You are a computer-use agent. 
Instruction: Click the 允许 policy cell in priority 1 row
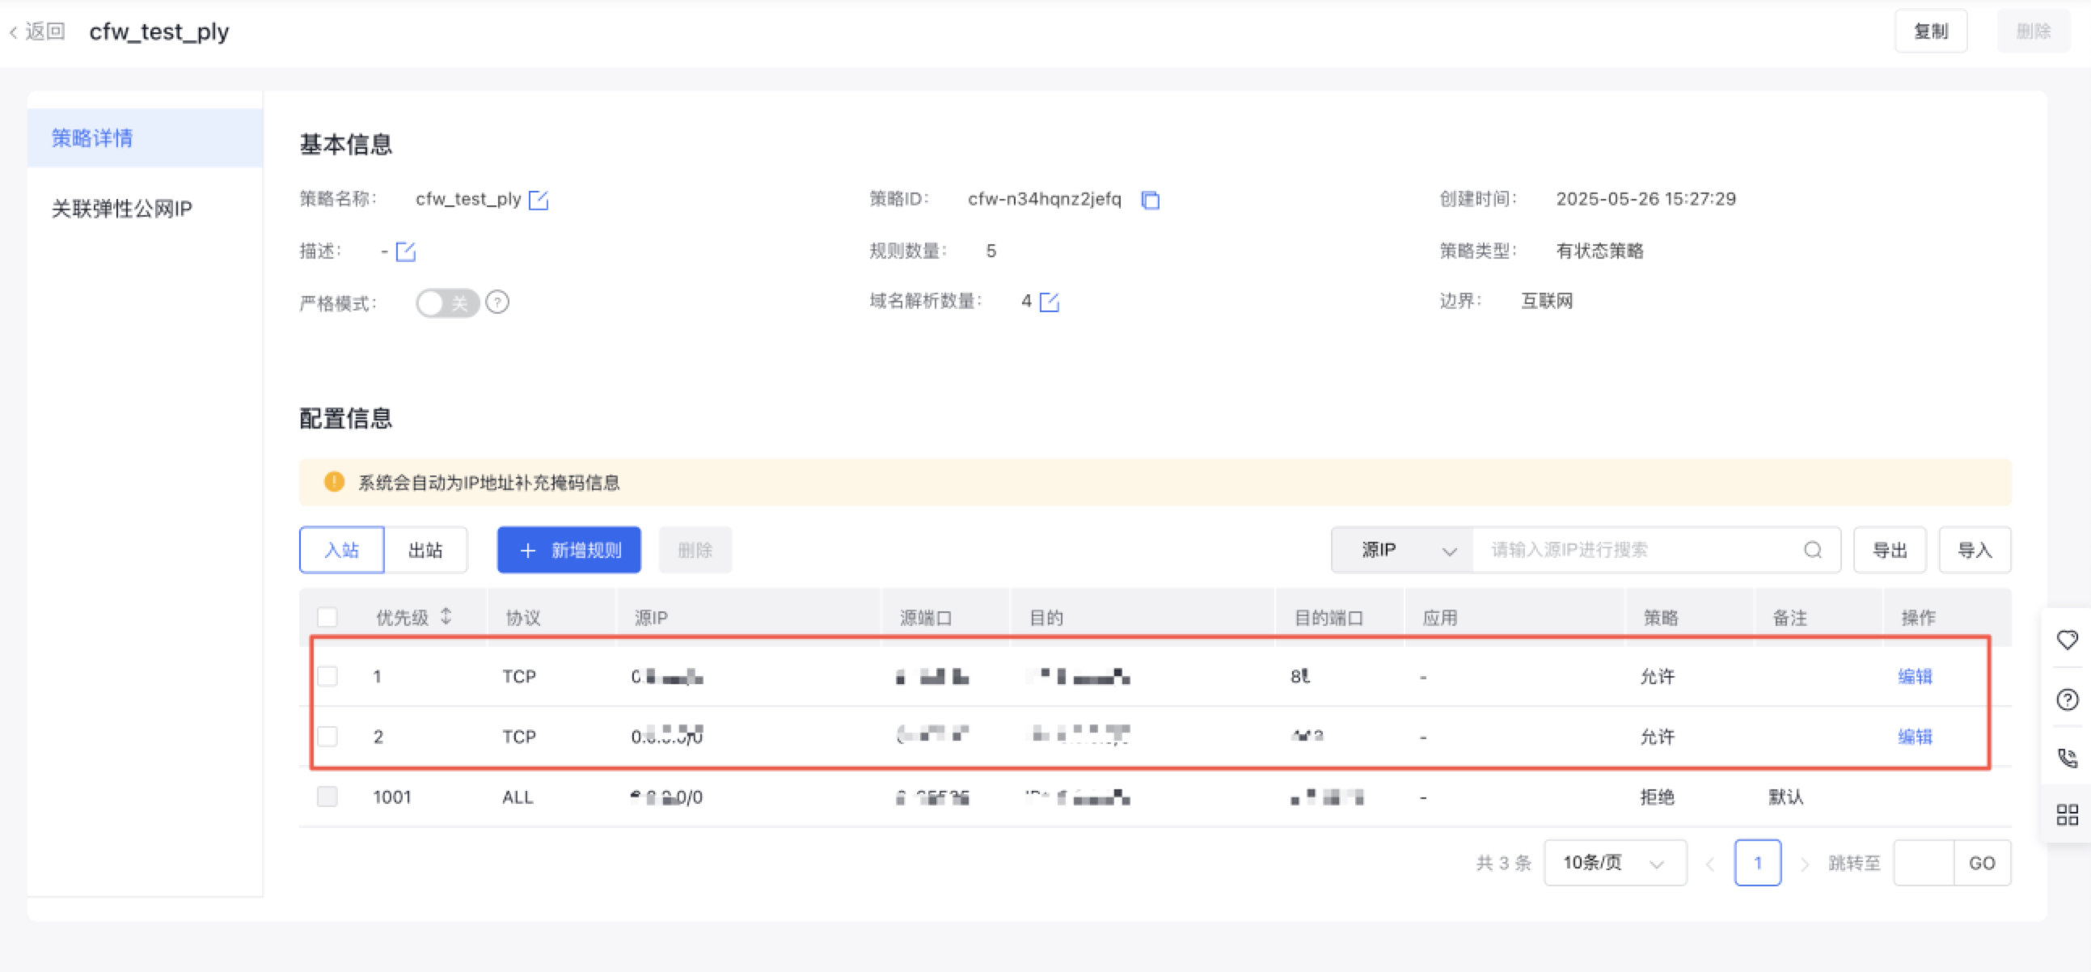point(1657,676)
